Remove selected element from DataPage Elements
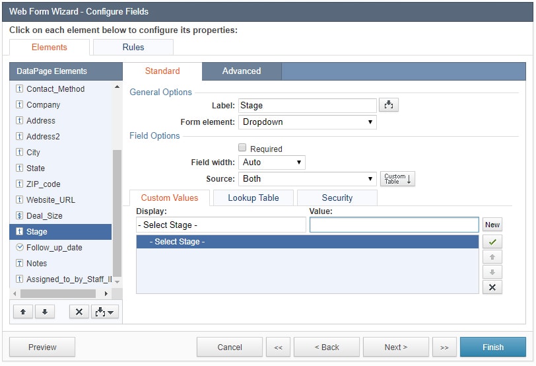This screenshot has width=536, height=366. (x=79, y=312)
